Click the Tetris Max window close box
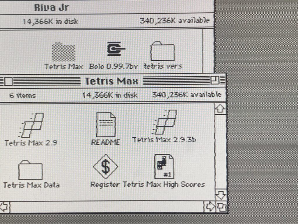Viewport: 298px width, 224px height. tap(8, 81)
